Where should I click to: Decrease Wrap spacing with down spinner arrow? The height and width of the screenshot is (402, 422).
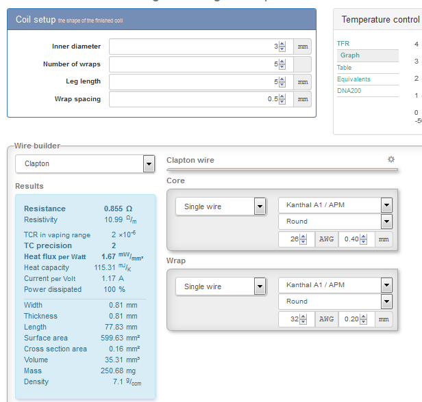[282, 102]
